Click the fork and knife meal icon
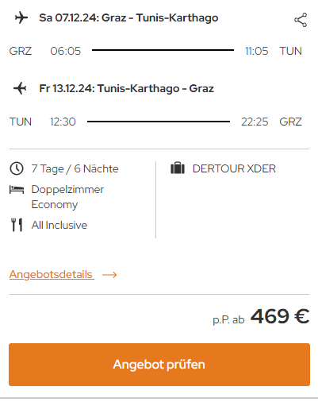This screenshot has height=402, width=318. [17, 225]
